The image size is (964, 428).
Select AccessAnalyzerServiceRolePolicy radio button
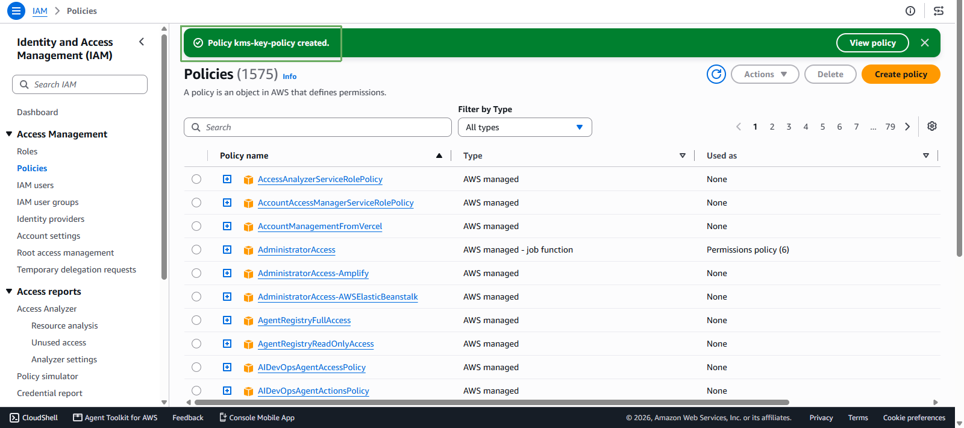click(196, 179)
